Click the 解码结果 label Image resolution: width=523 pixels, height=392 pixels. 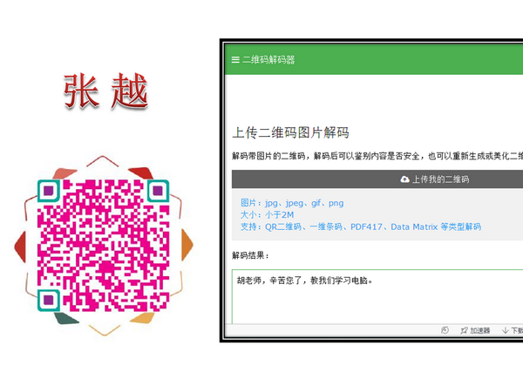click(250, 255)
